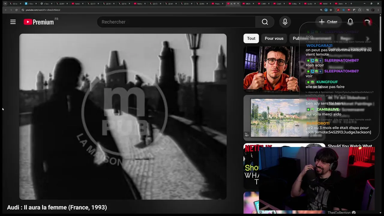Mute the playing Audi tab speaker icon

point(235,4)
